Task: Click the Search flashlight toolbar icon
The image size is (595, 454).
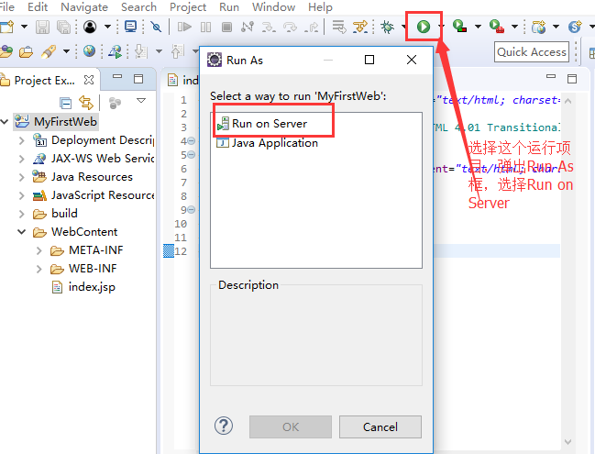Action: (x=49, y=51)
